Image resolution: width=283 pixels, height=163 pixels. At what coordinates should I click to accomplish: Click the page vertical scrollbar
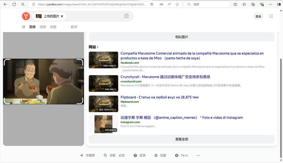tap(281, 108)
